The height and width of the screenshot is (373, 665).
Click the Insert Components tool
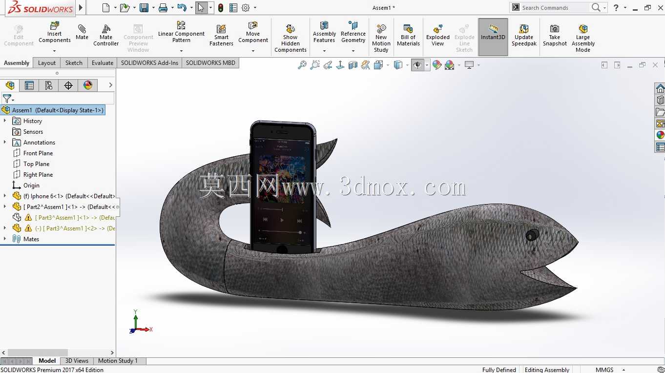point(55,33)
